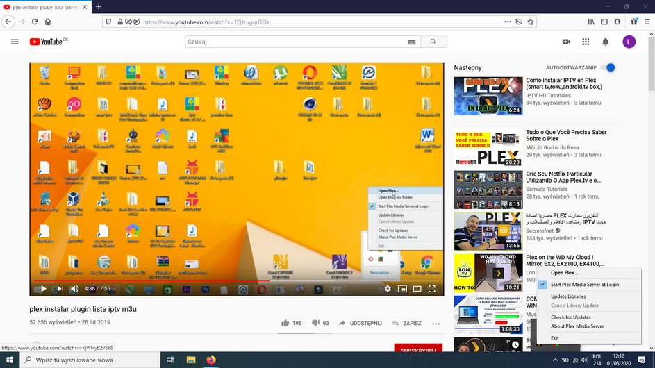This screenshot has width=655, height=368.
Task: Open the Windows Start menu
Action: click(10, 360)
